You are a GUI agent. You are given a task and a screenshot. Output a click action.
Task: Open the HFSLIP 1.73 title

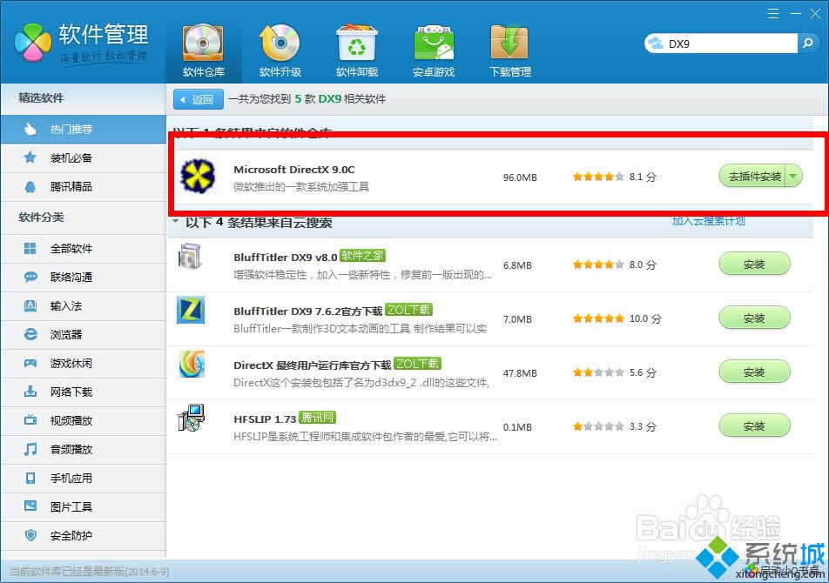[x=265, y=419]
